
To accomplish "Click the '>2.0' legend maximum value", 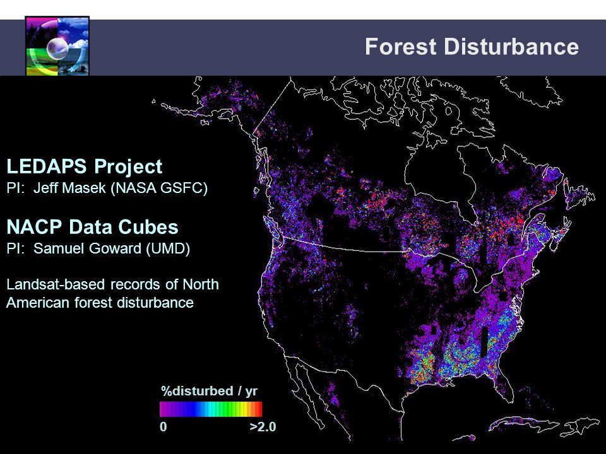I will pos(263,427).
